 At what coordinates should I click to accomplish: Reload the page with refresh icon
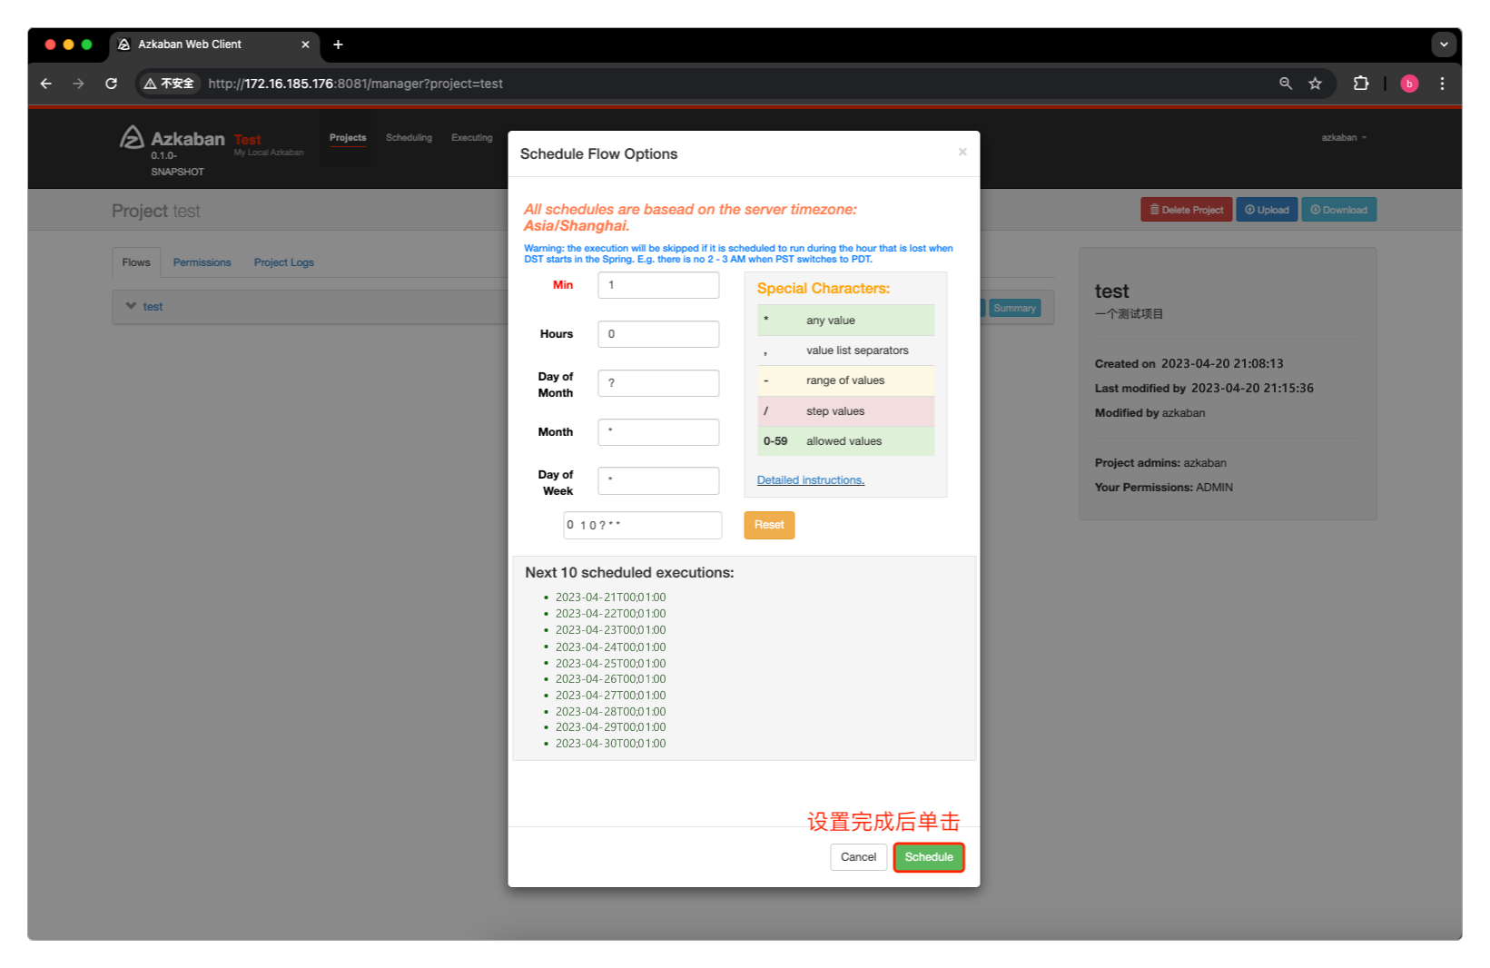click(112, 84)
